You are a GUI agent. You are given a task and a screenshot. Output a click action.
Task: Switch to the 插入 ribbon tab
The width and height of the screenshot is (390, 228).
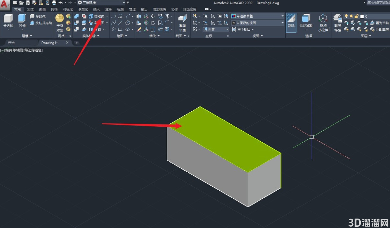pyautogui.click(x=97, y=9)
